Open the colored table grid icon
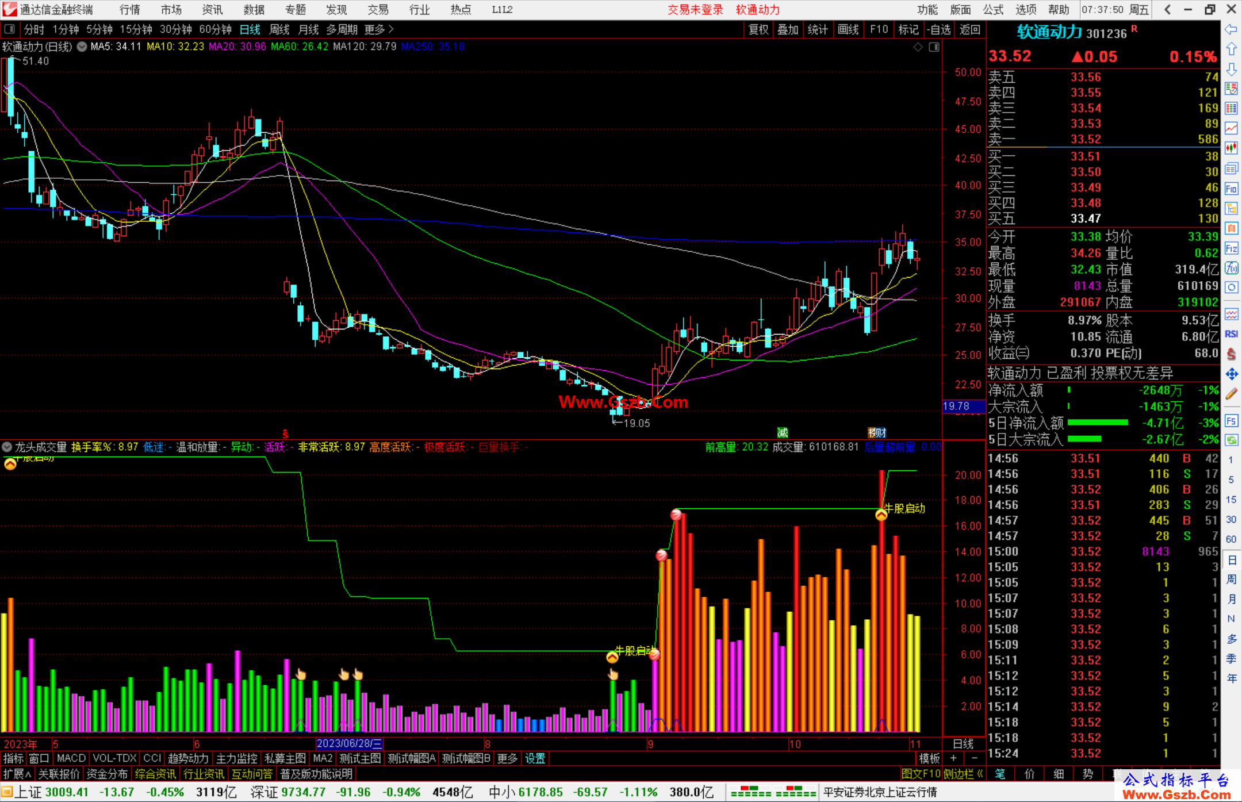The image size is (1242, 802). coord(1231,109)
